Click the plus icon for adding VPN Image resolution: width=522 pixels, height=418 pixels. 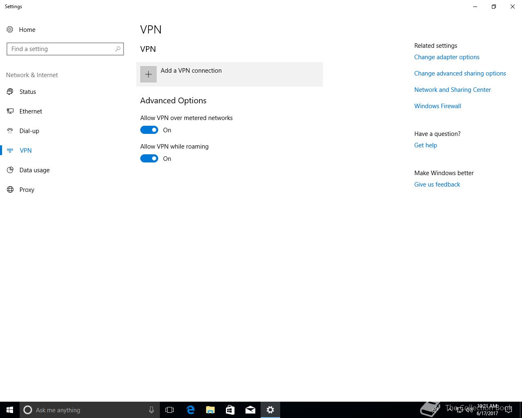coord(148,74)
